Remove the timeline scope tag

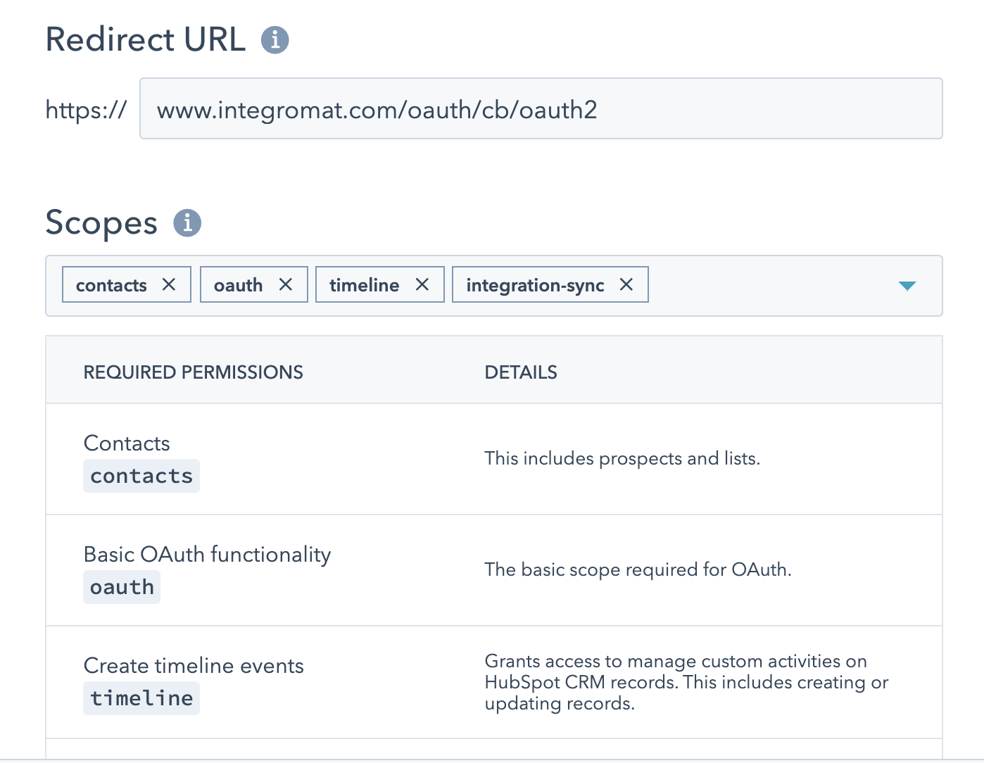422,284
